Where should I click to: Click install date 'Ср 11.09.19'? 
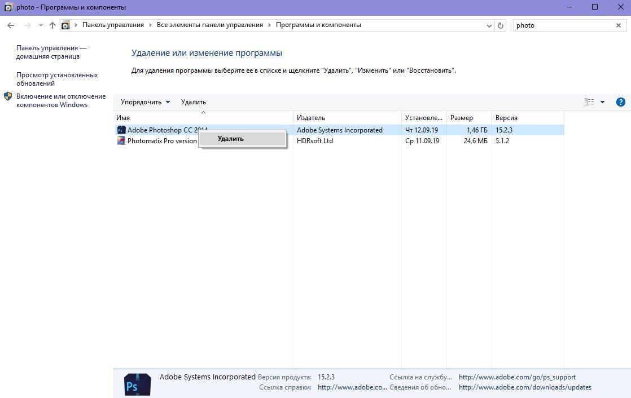tap(422, 141)
